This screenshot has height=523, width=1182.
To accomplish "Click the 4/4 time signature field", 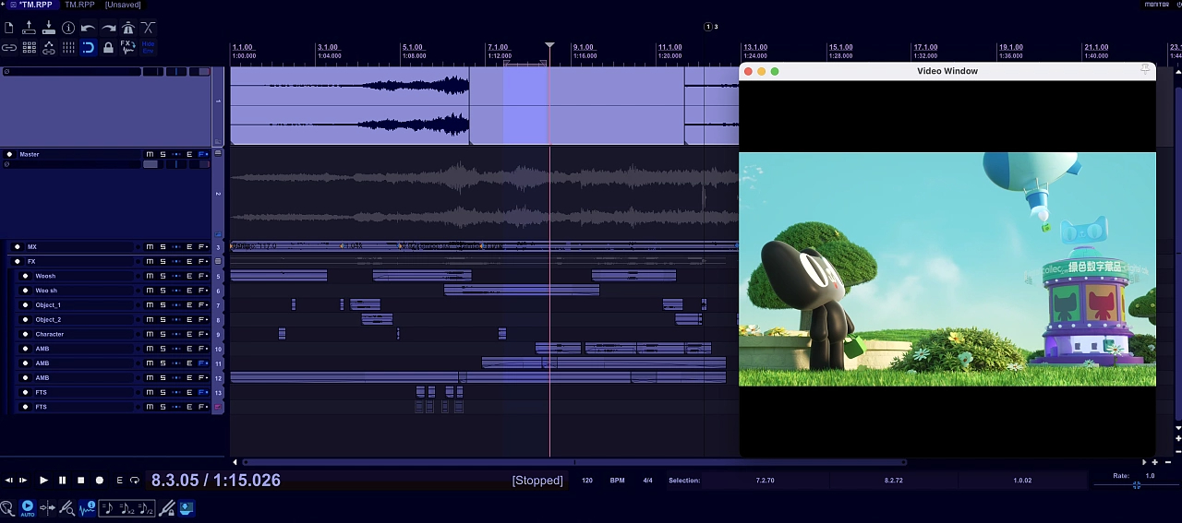I will click(647, 481).
